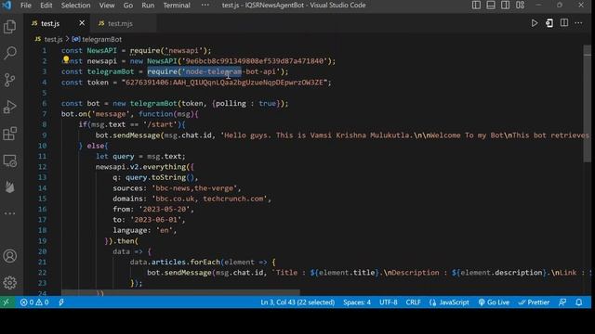Click line number 12 in the gutter
Image resolution: width=595 pixels, height=334 pixels.
coord(42,167)
